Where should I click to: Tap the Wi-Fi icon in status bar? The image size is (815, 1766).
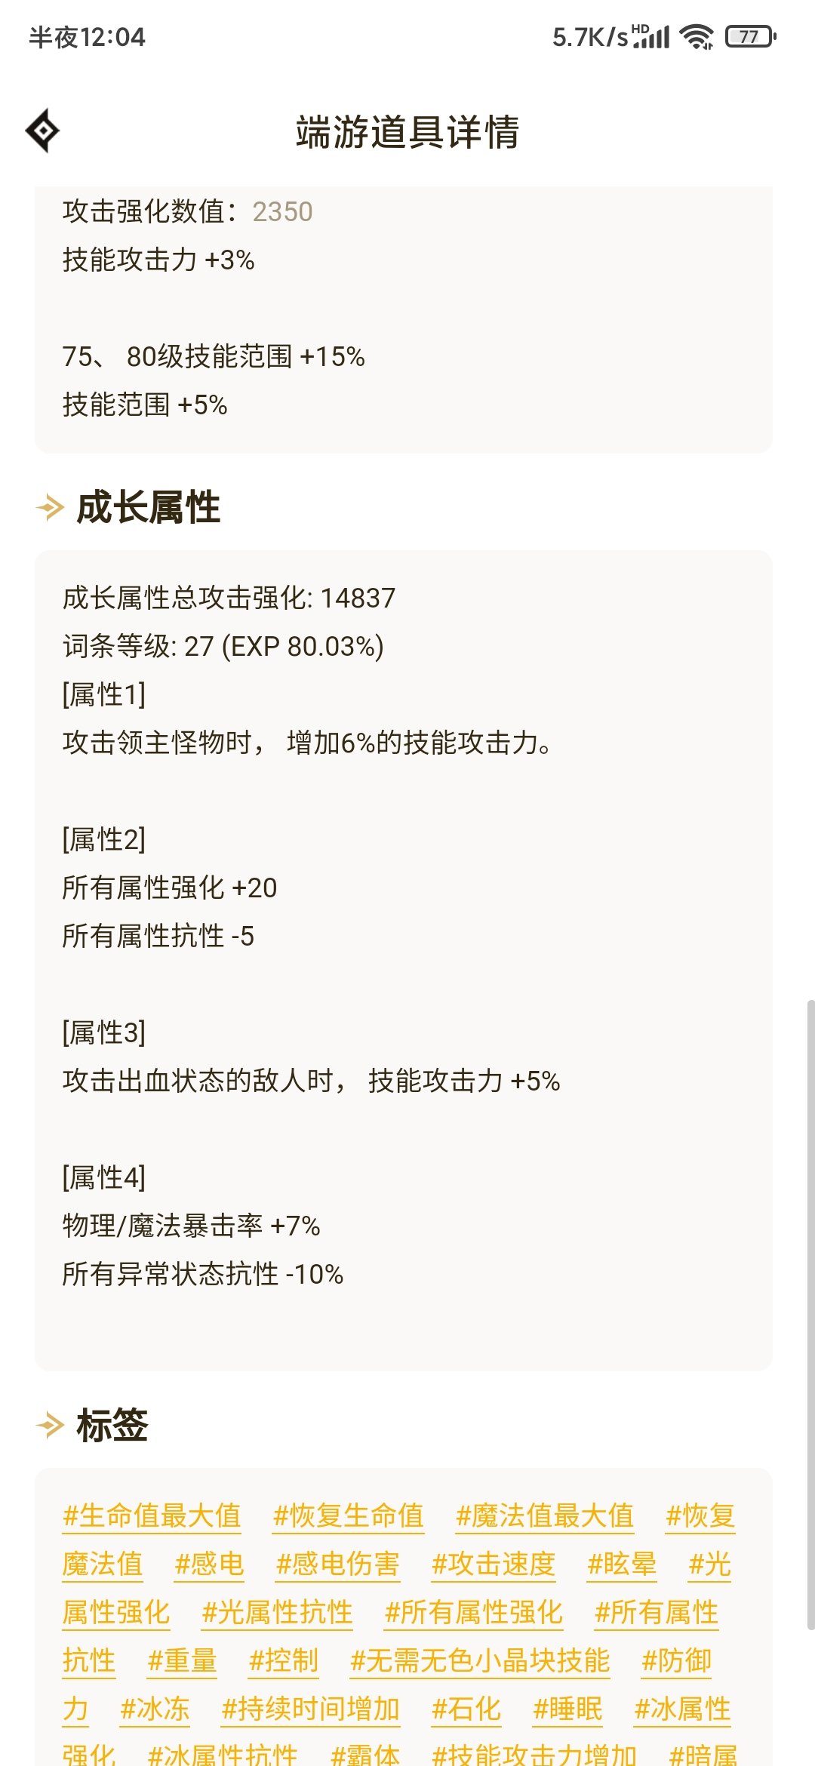pyautogui.click(x=697, y=36)
